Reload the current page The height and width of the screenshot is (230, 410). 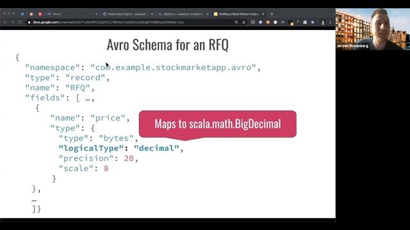click(20, 22)
